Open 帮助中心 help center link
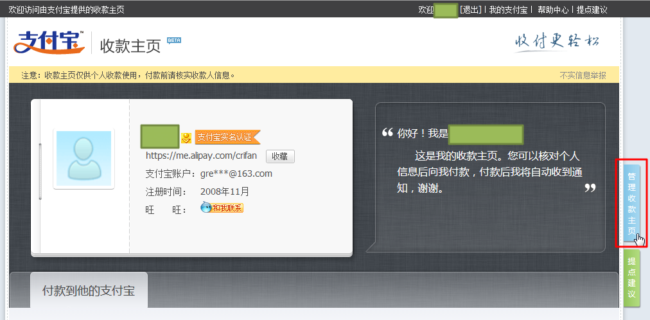Image resolution: width=650 pixels, height=320 pixels. 553,10
